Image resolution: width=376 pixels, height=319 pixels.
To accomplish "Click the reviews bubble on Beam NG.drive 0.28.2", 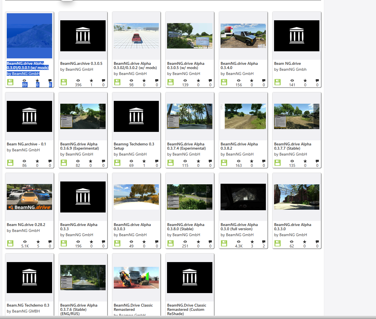I will click(x=50, y=242).
